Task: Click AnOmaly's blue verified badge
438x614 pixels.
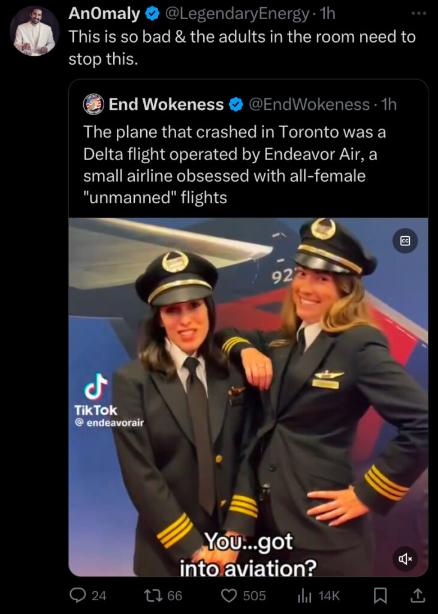Action: point(152,14)
